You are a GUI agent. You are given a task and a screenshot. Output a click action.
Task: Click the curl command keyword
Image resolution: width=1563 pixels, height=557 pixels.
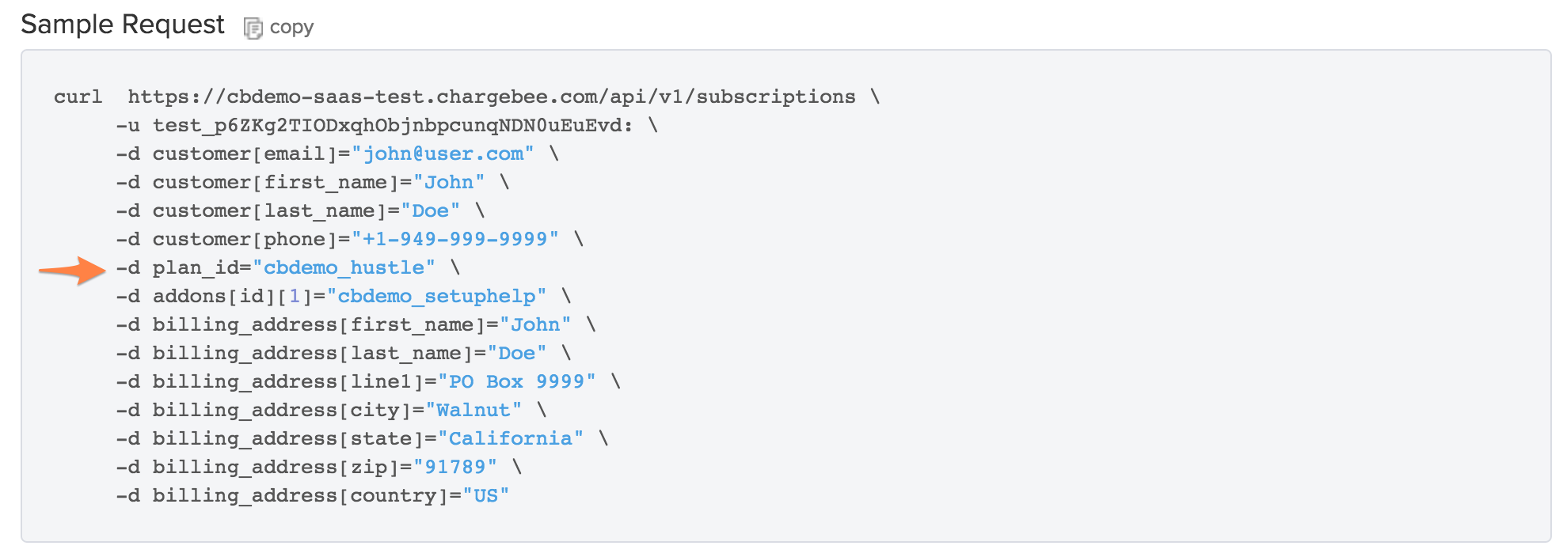(78, 97)
